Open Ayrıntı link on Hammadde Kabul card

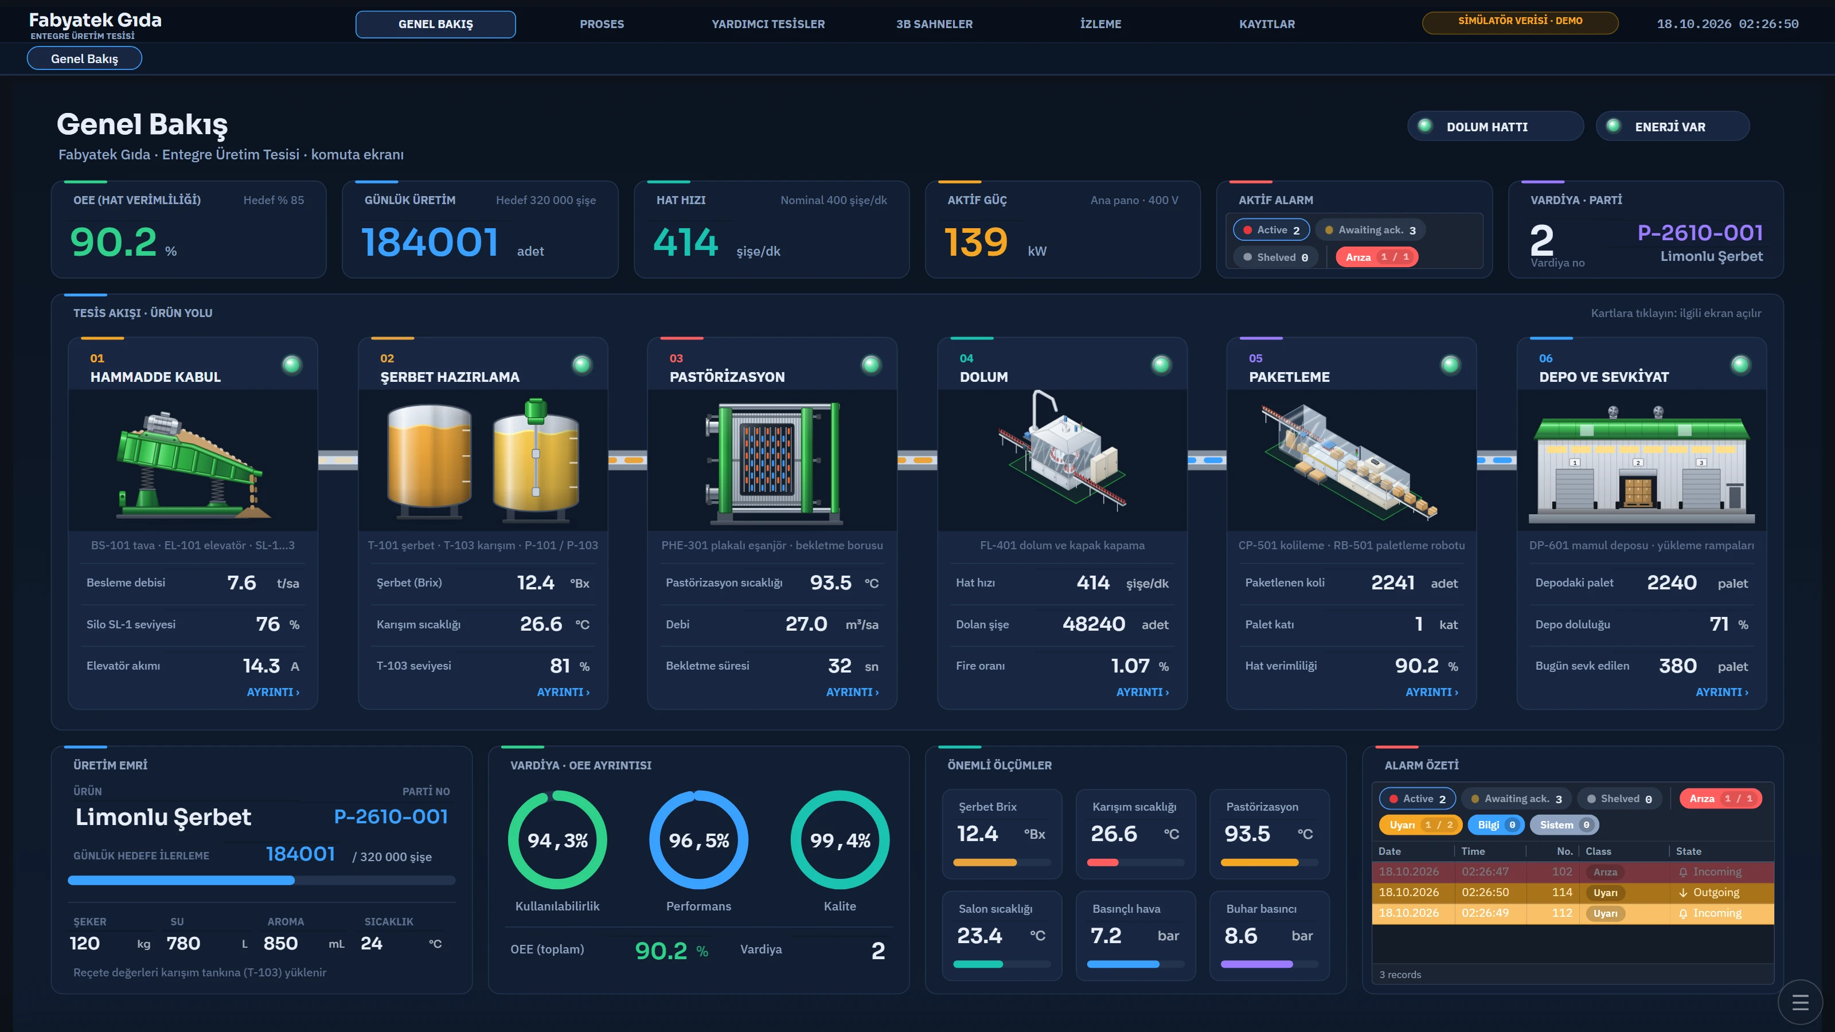273,691
